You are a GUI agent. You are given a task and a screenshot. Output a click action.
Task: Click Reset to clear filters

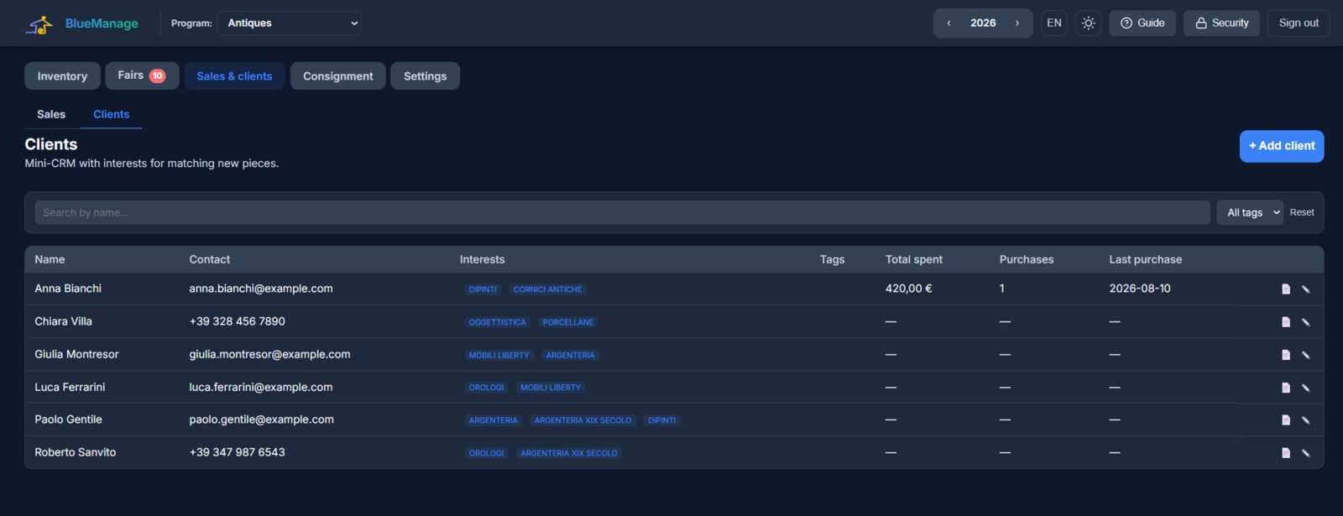pos(1302,212)
